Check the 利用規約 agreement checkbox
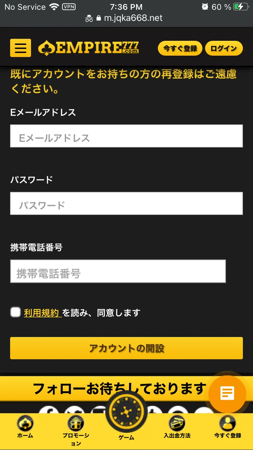The image size is (253, 450). point(16,312)
